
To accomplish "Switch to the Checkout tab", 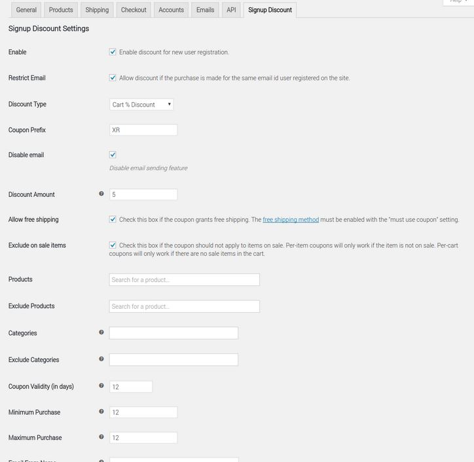I will [x=134, y=10].
